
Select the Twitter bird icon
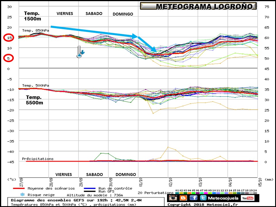pyautogui.click(x=203, y=198)
